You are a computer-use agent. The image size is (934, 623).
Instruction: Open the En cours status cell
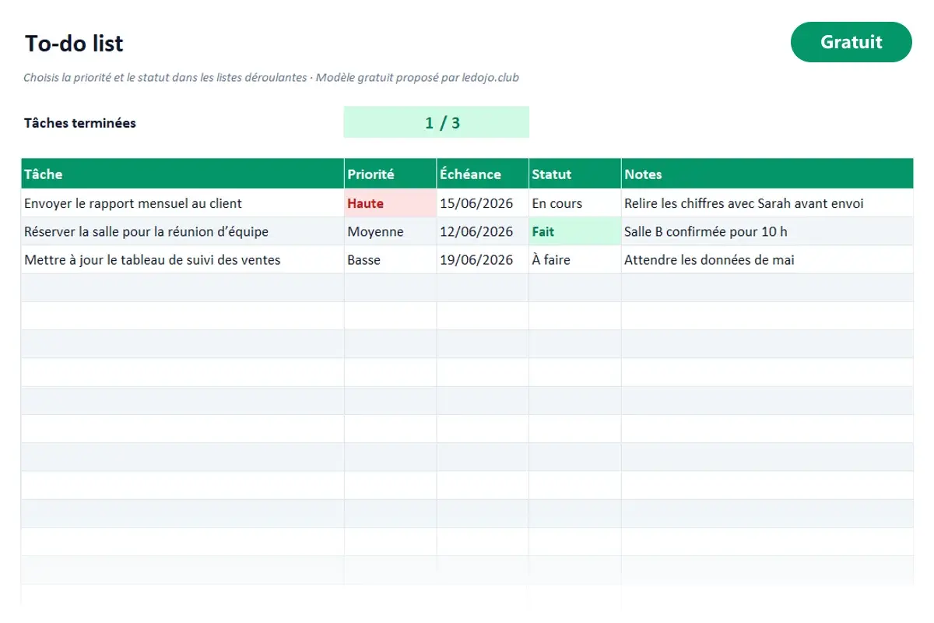point(575,203)
